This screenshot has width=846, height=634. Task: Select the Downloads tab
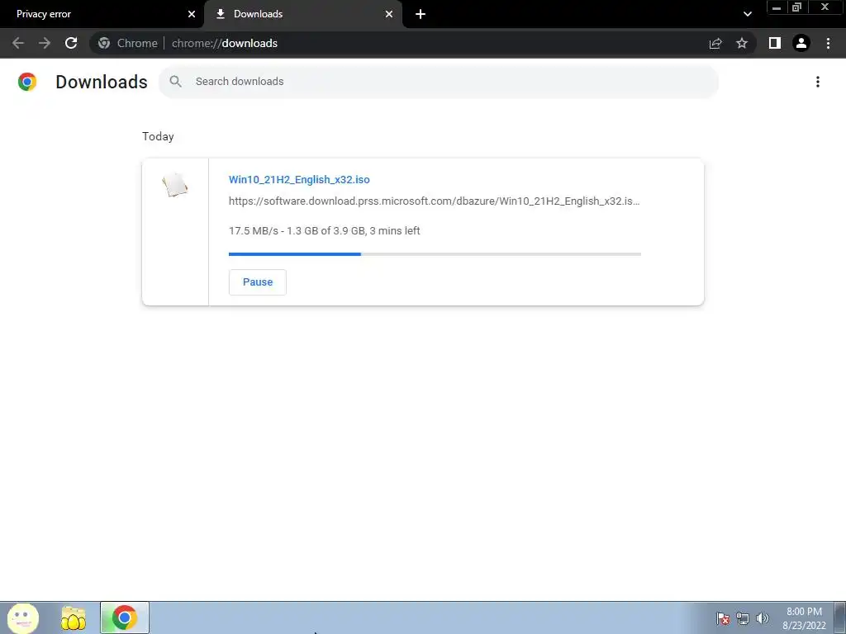click(303, 14)
